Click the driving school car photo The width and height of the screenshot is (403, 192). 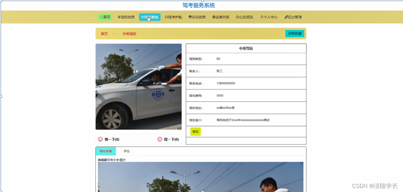138,87
